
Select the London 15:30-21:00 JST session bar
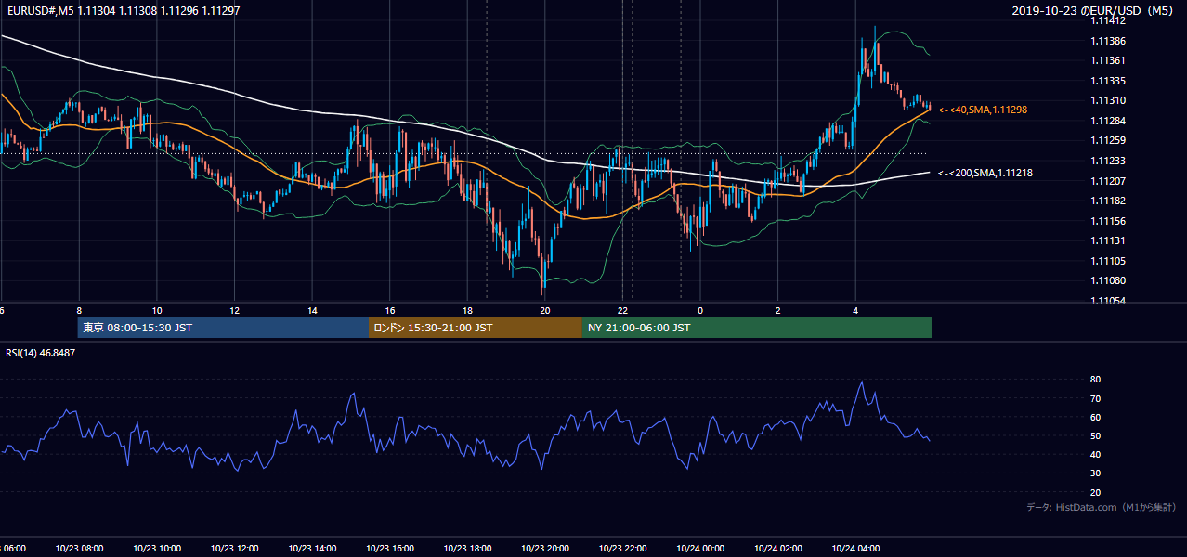[476, 328]
